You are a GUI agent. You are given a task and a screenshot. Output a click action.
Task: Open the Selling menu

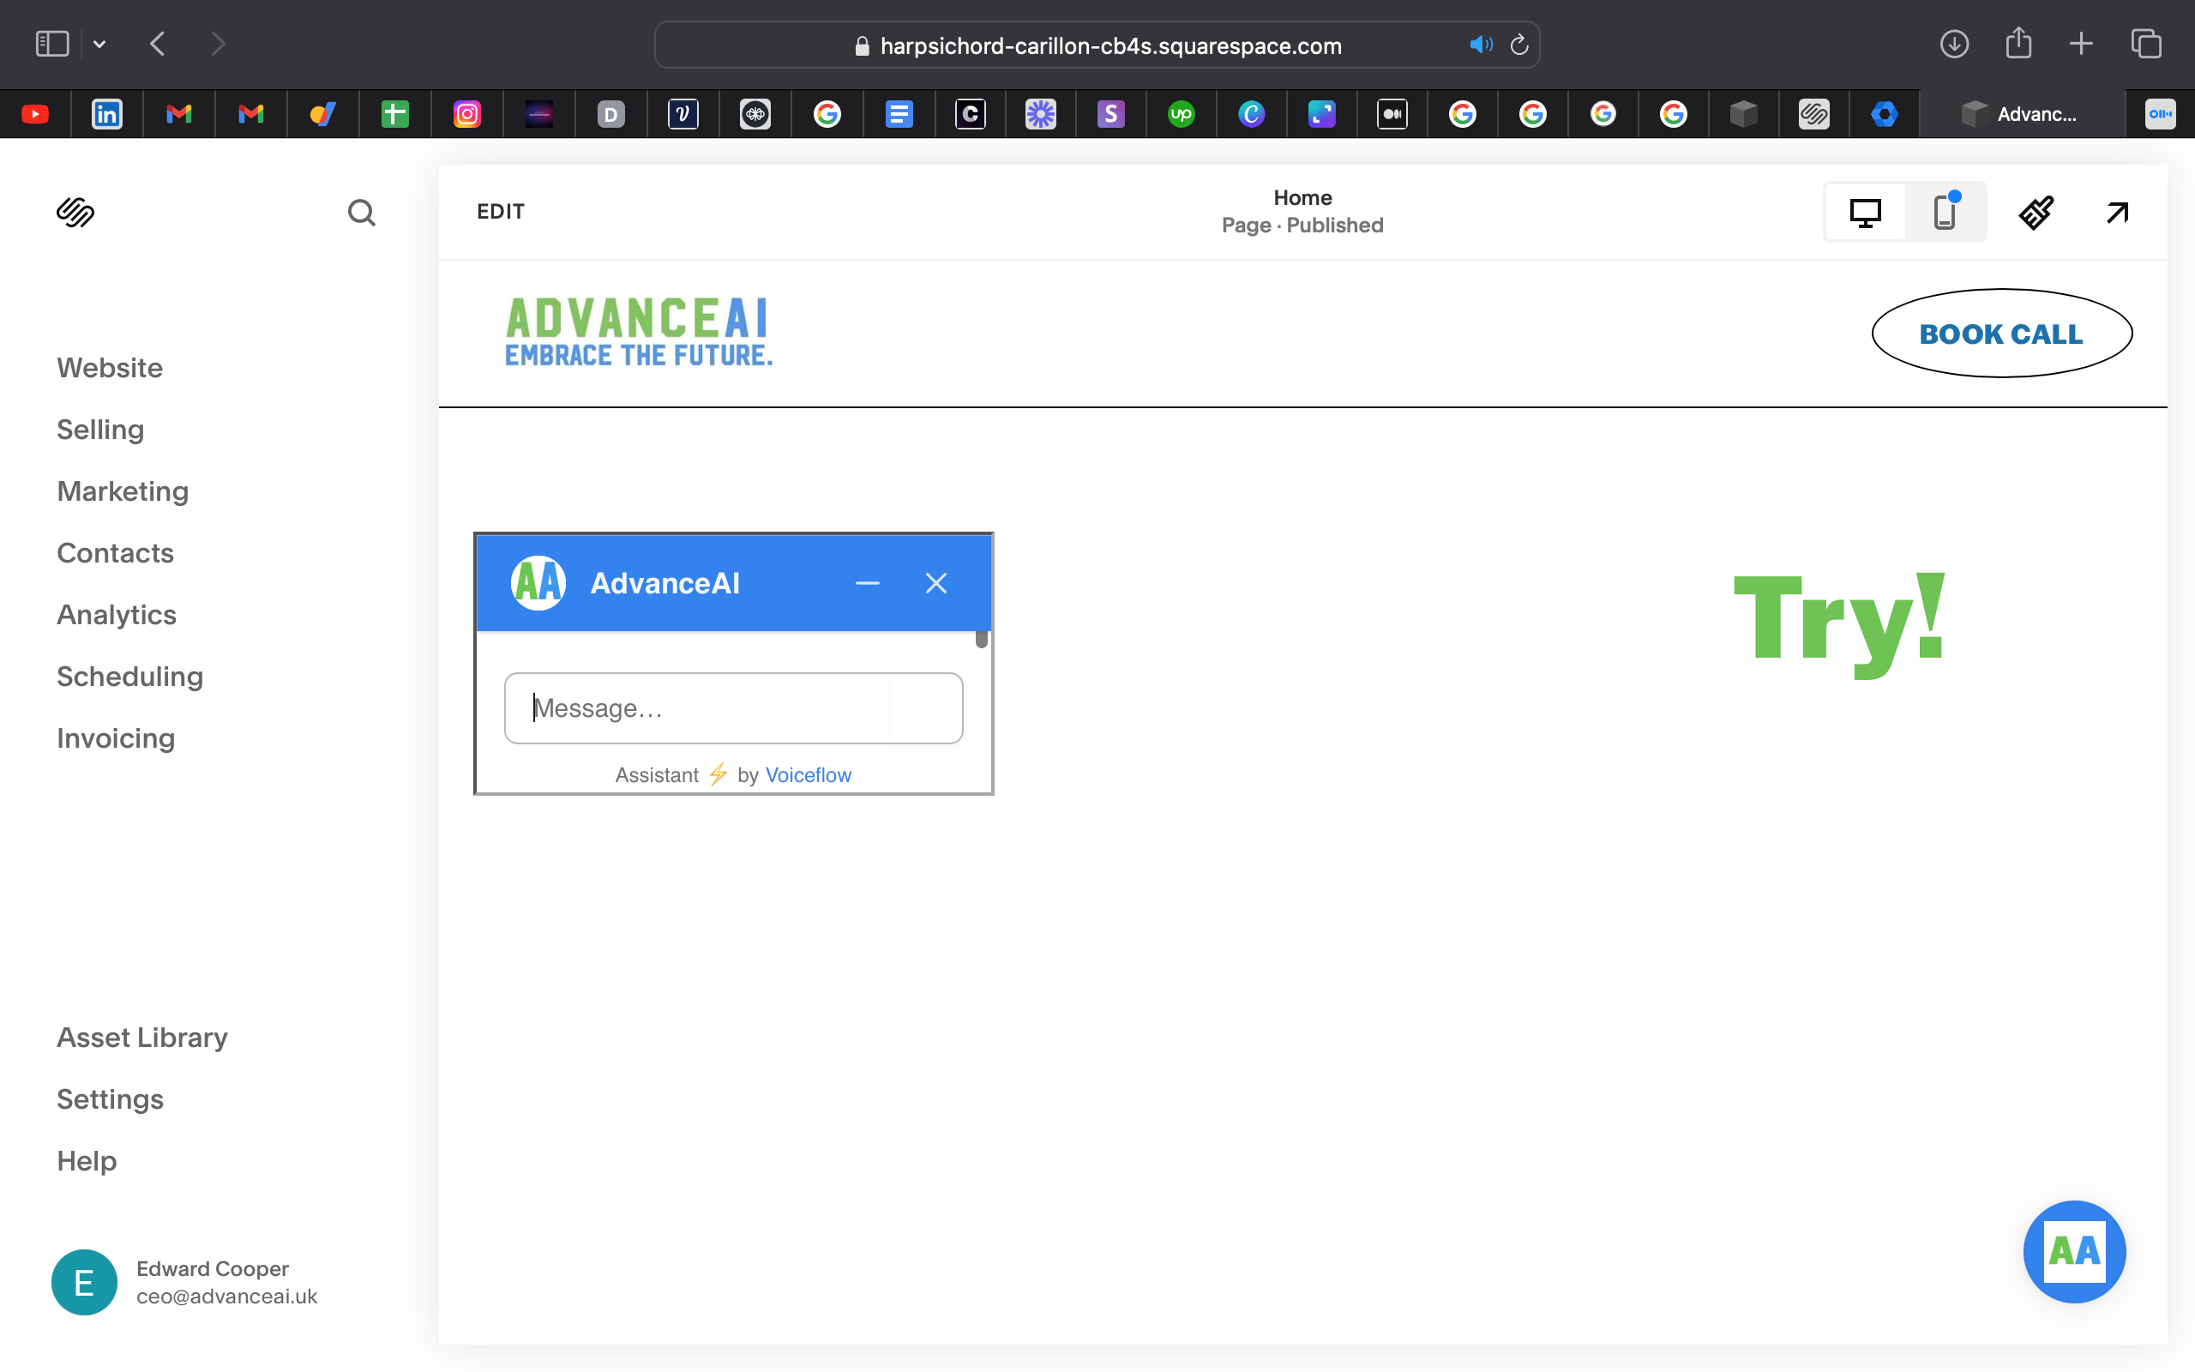(100, 430)
